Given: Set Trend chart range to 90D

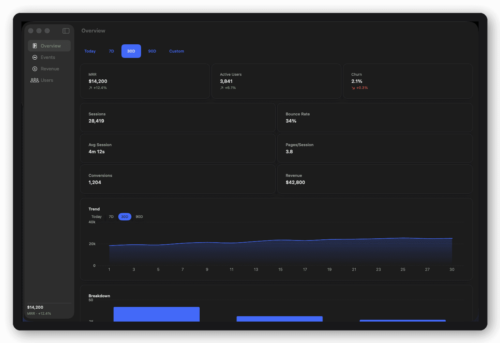Looking at the screenshot, I should click(139, 217).
